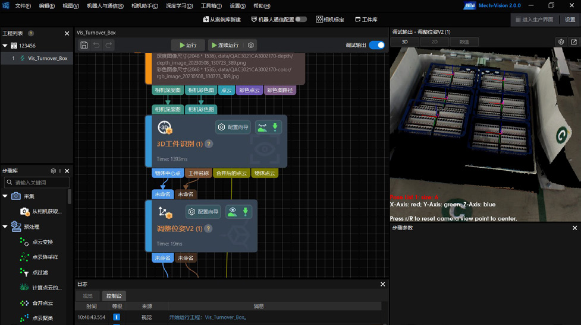Switch to the 控制台 log tab

coord(114,296)
